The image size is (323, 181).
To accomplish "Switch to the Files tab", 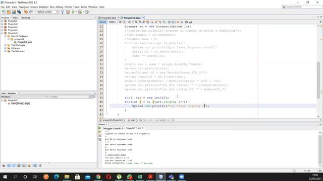I will (16, 18).
